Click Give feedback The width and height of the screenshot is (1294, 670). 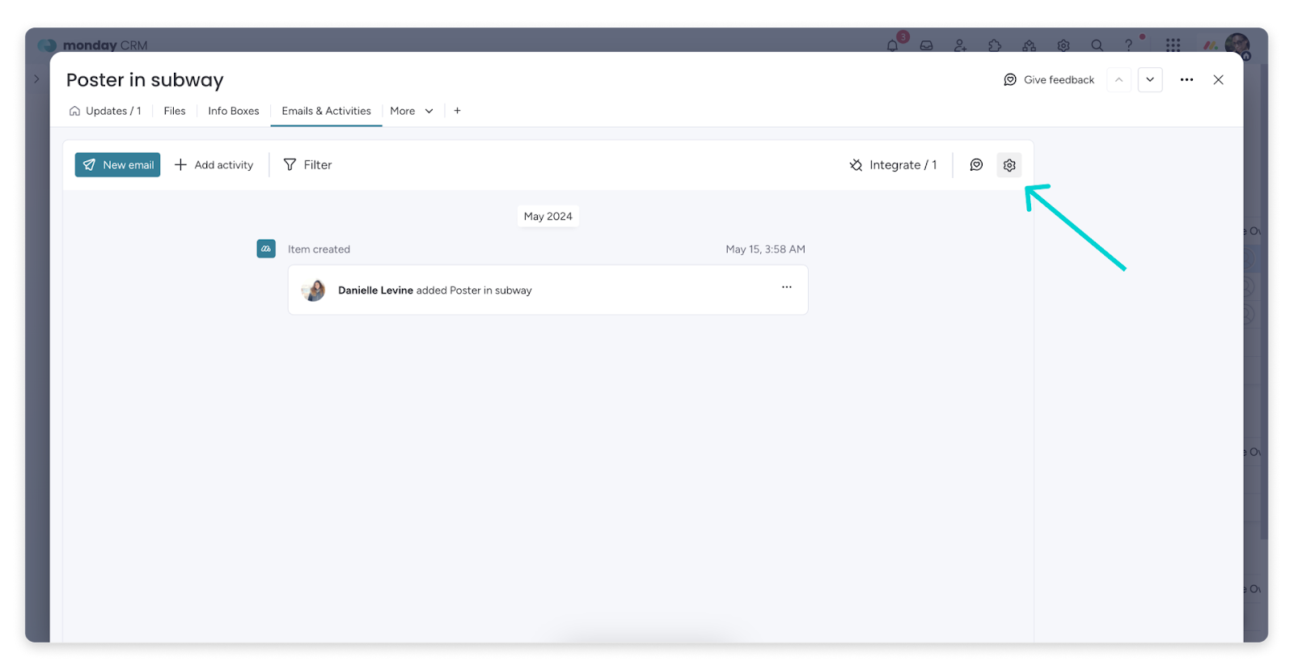coord(1049,79)
